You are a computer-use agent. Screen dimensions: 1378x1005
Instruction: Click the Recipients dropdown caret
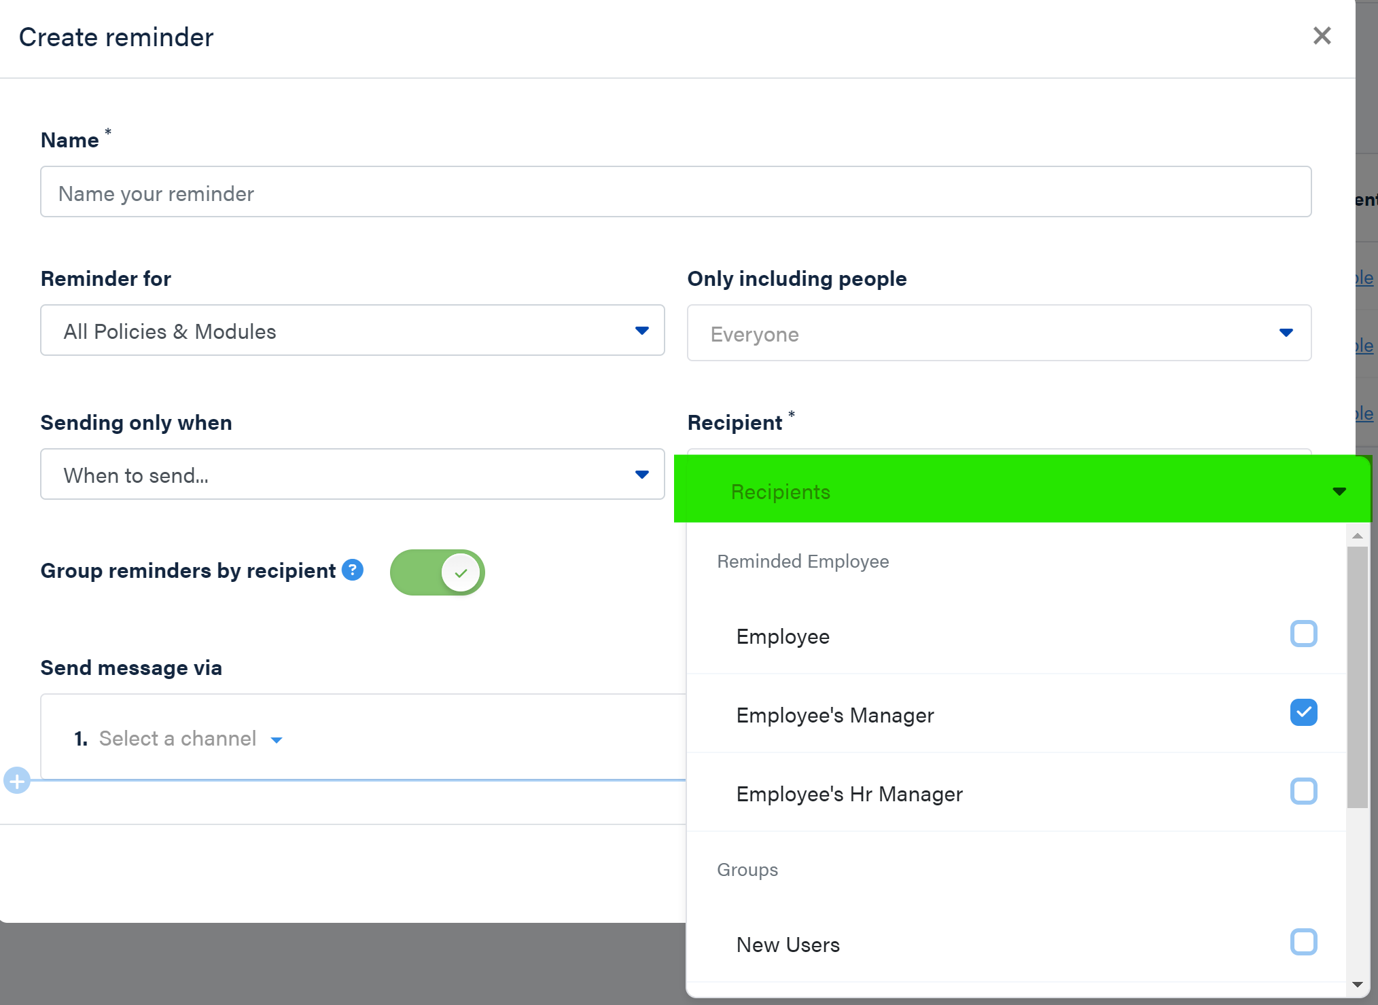pos(1339,492)
